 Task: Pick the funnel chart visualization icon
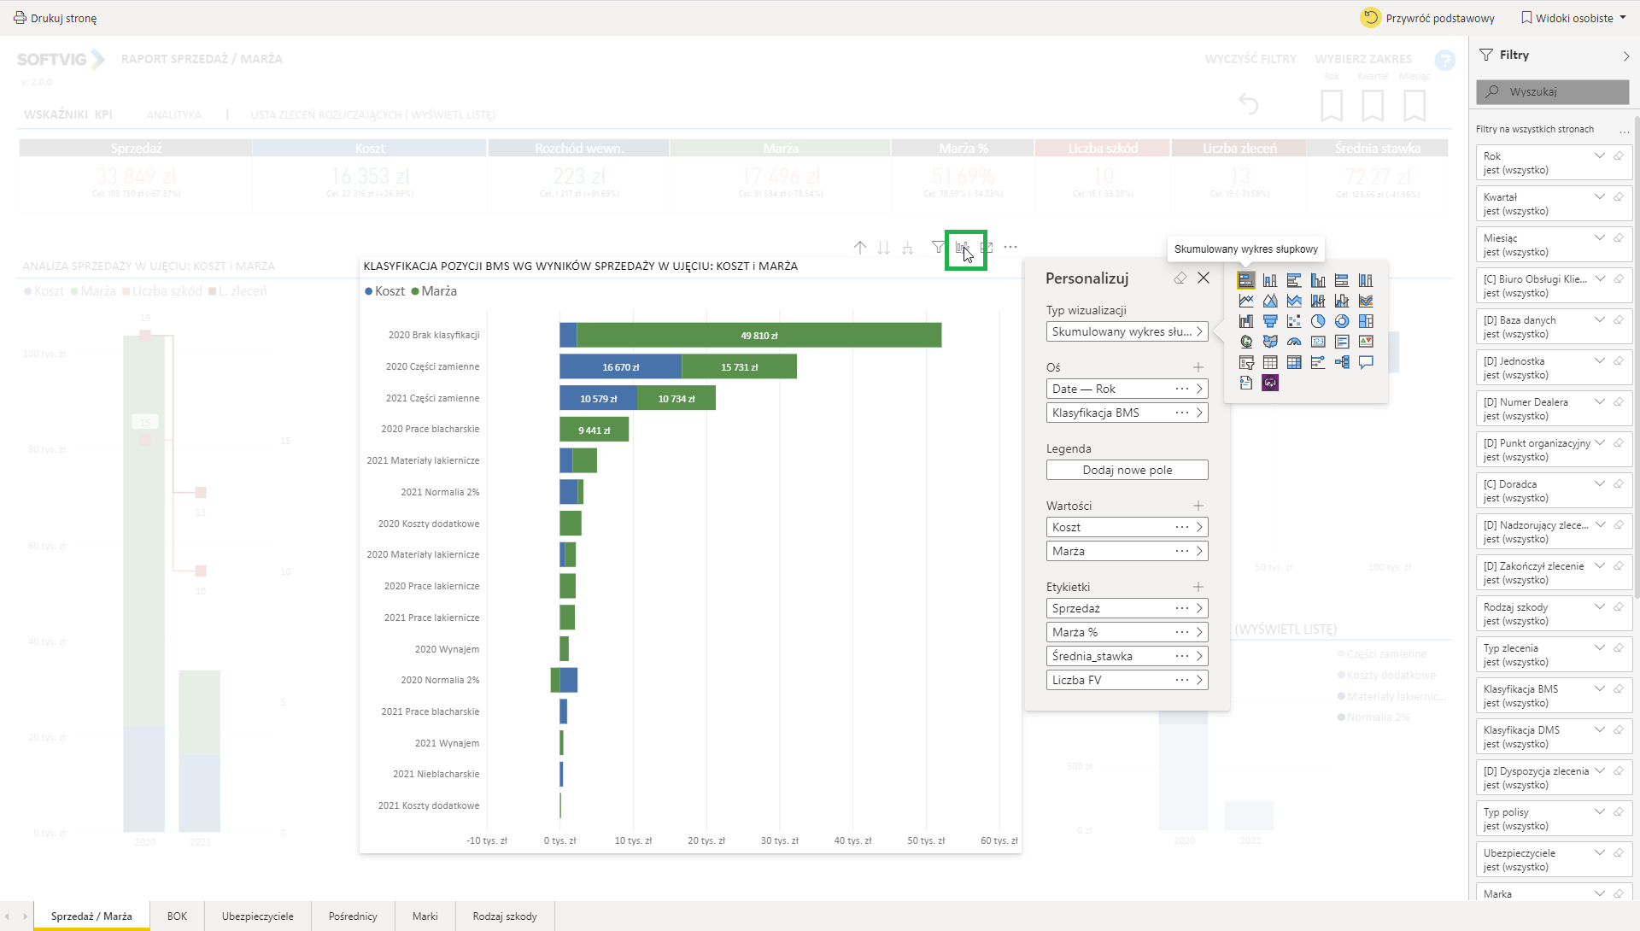click(1270, 321)
